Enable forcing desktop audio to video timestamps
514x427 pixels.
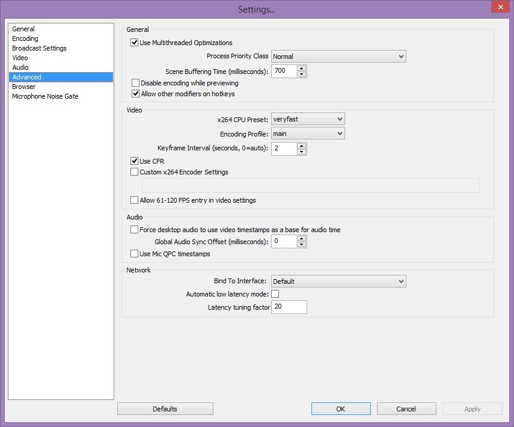[135, 229]
